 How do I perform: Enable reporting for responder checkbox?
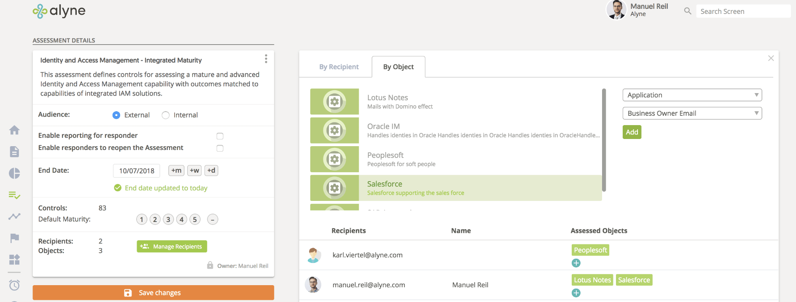(x=220, y=136)
